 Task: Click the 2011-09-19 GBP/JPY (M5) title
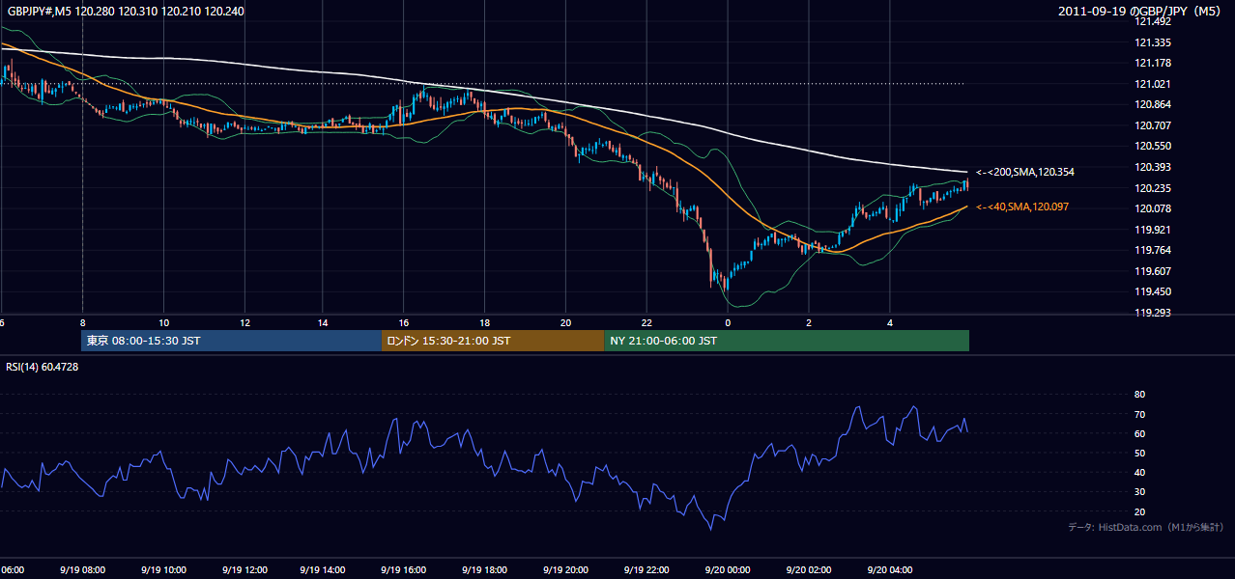point(1139,11)
